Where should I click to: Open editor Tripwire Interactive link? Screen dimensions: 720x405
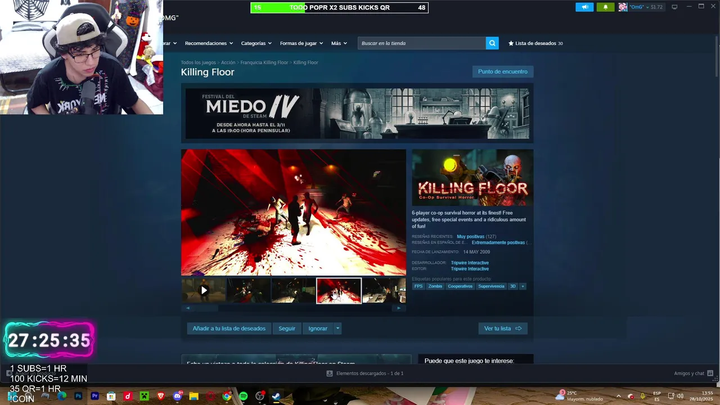coord(470,269)
